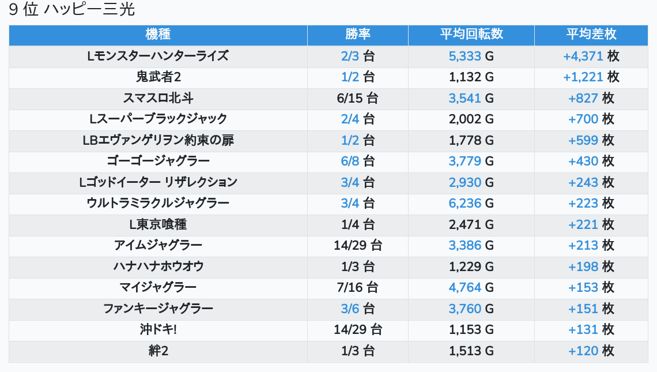Click Lゴッドイーター リザレクション entry

tap(158, 182)
